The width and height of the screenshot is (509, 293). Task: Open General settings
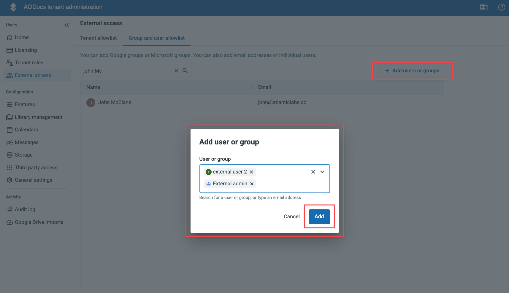click(x=37, y=180)
